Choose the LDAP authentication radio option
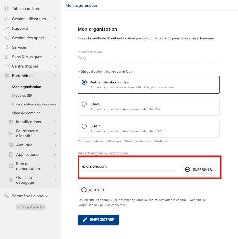Screen dimensions: 238x239 pyautogui.click(x=84, y=126)
